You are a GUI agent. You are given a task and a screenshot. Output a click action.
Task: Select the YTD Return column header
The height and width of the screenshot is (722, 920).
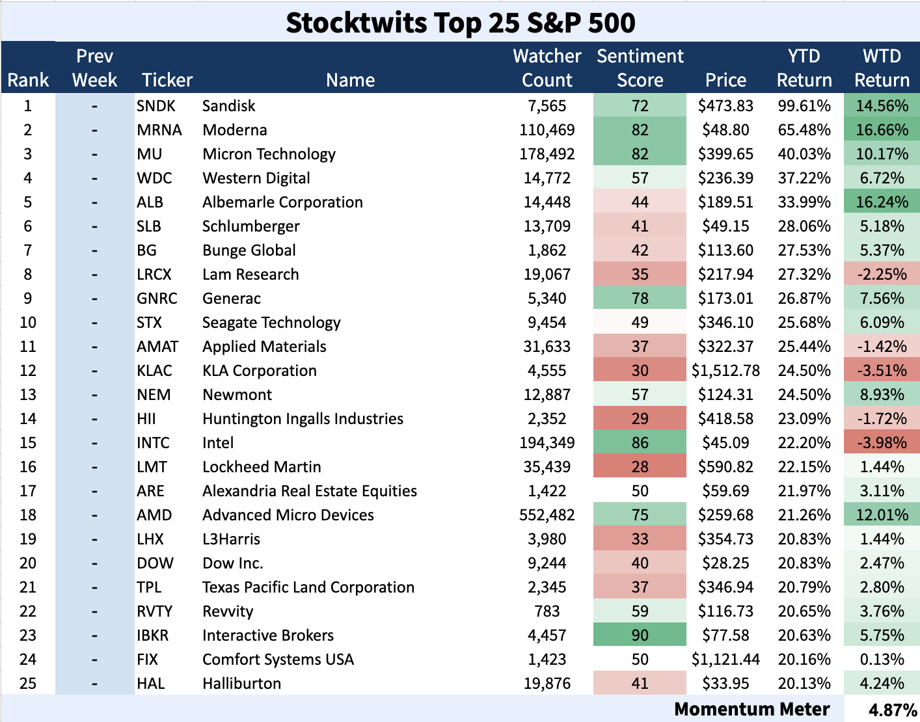[x=804, y=68]
